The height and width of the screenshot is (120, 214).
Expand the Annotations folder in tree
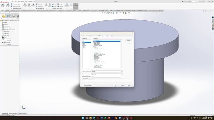(x=1, y=26)
